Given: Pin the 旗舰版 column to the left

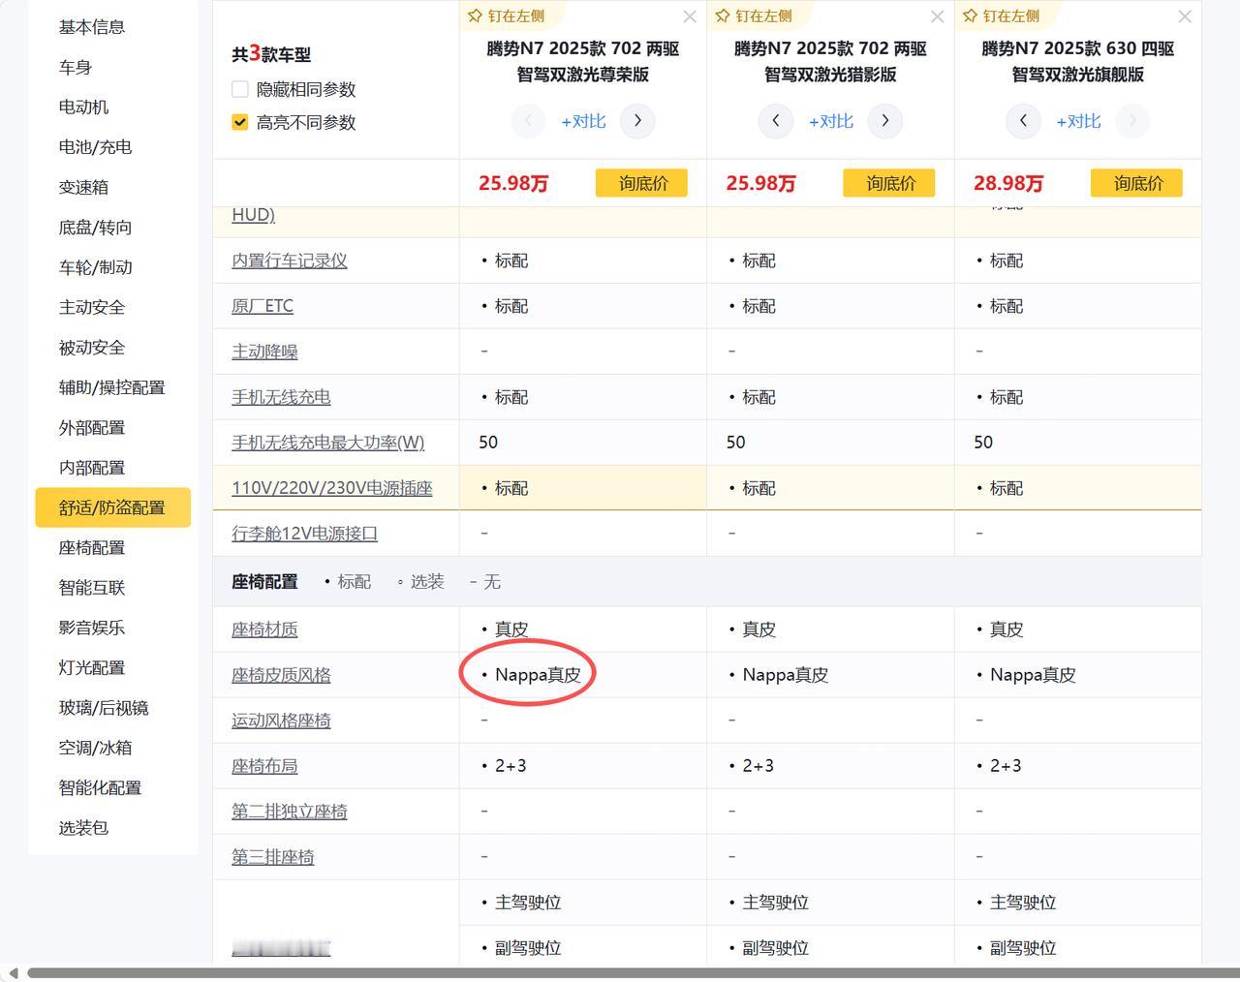Looking at the screenshot, I should 1001,15.
